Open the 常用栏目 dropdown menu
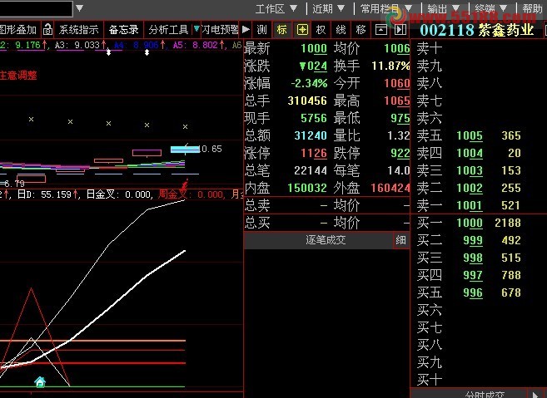Viewport: 547px width, 398px height. tap(386, 8)
